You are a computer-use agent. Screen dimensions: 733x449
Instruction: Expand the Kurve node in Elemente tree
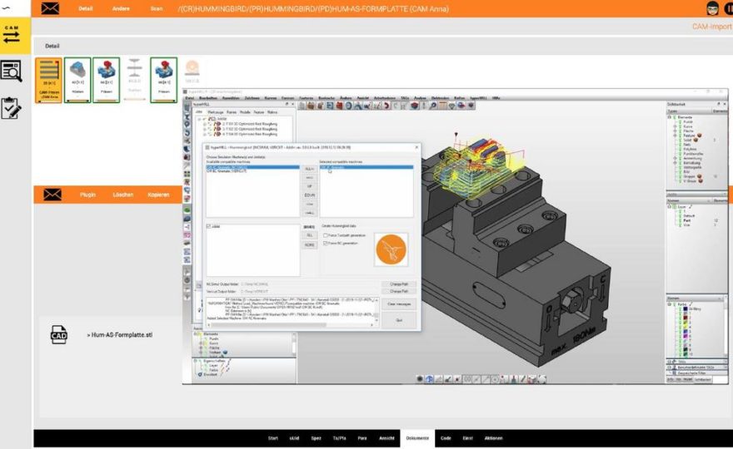675,126
